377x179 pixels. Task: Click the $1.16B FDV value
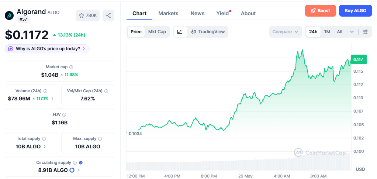click(60, 123)
